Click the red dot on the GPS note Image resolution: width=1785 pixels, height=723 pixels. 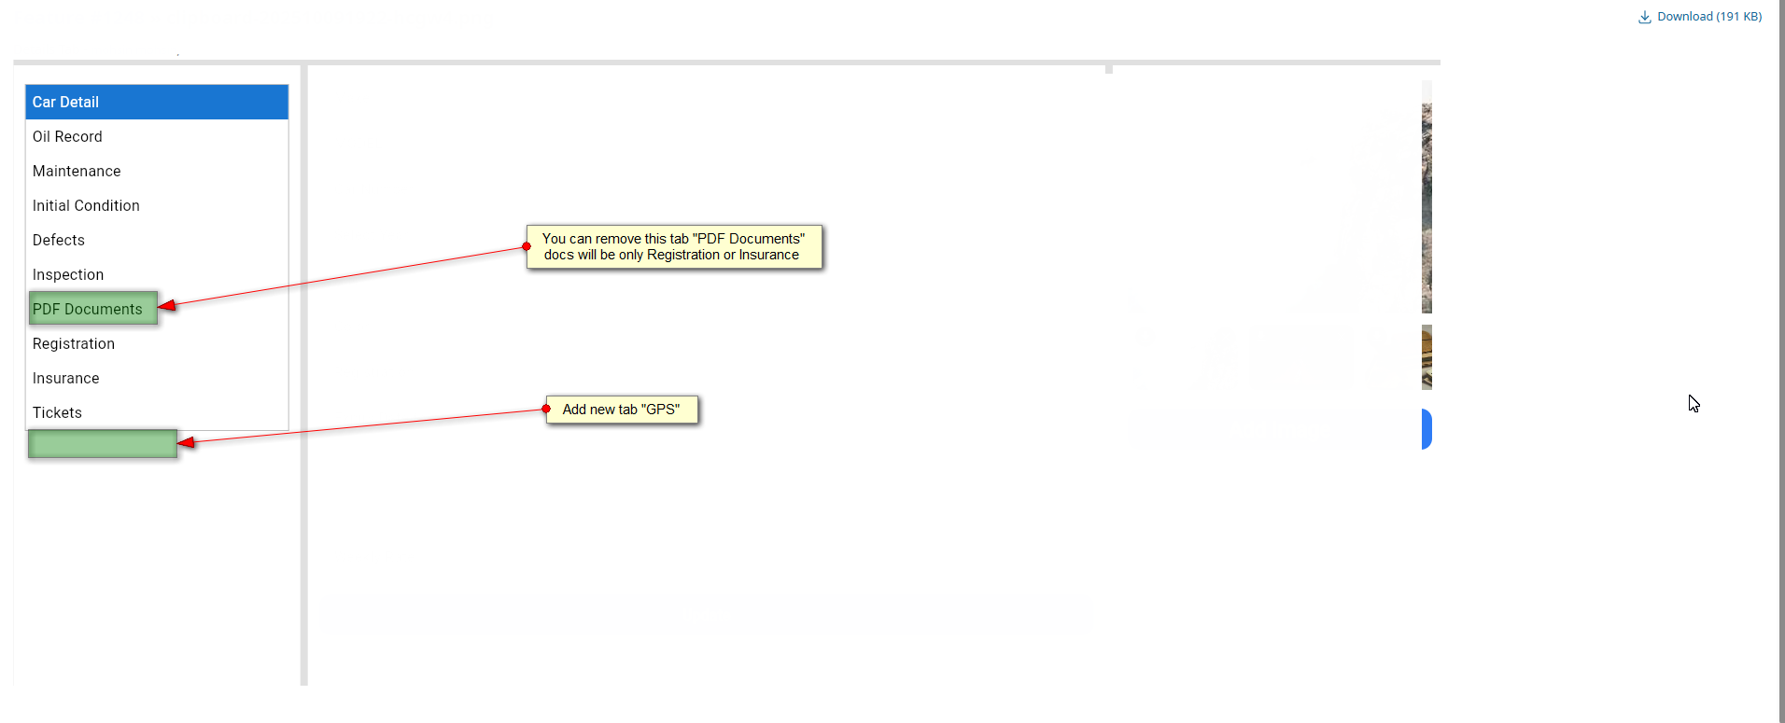click(x=546, y=409)
